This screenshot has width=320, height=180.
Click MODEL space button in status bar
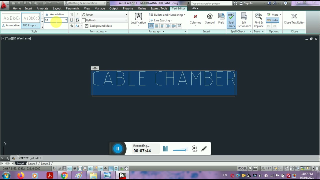click(242, 168)
